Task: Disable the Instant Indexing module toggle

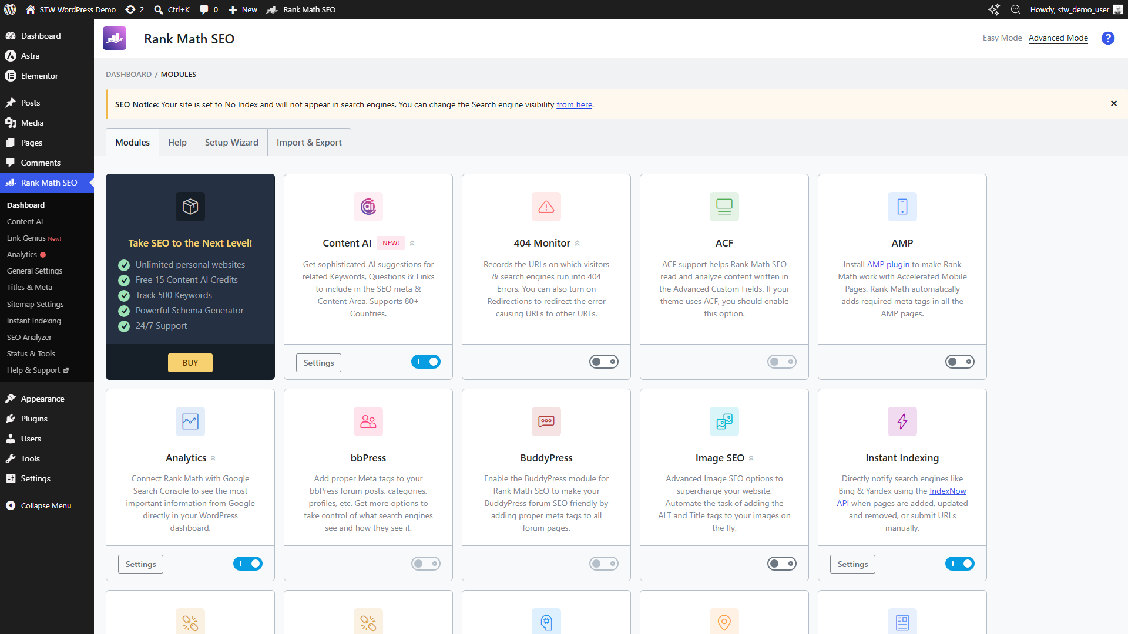Action: pos(960,564)
